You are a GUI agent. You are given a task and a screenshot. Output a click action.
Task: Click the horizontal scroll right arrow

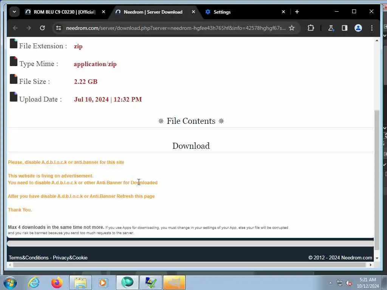pyautogui.click(x=370, y=265)
